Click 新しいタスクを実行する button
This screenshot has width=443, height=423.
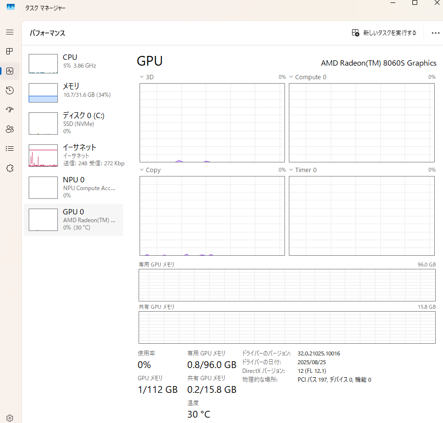point(384,33)
